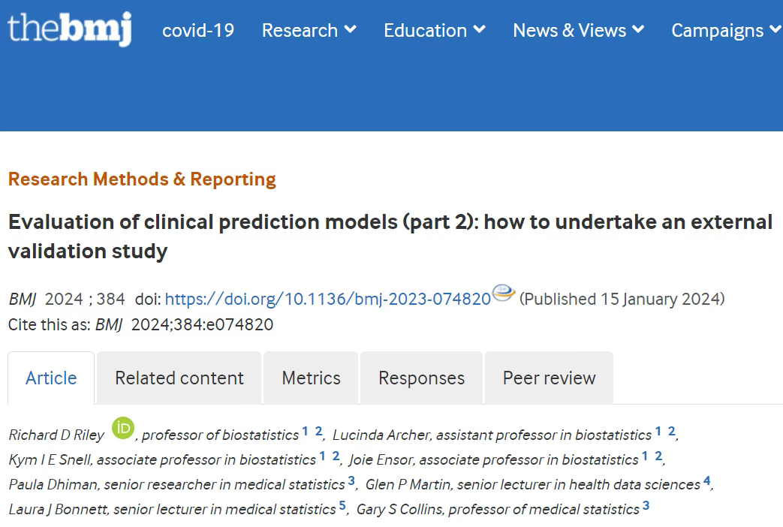Open the covid-19 navigation link
This screenshot has width=783, height=527.
(198, 31)
